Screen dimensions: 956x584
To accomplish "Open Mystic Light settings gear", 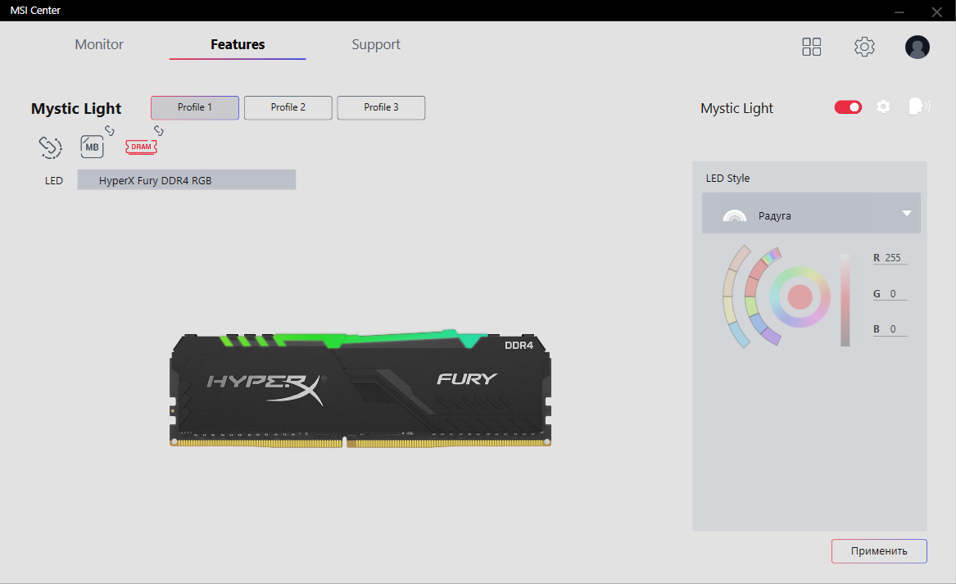I will (x=883, y=106).
